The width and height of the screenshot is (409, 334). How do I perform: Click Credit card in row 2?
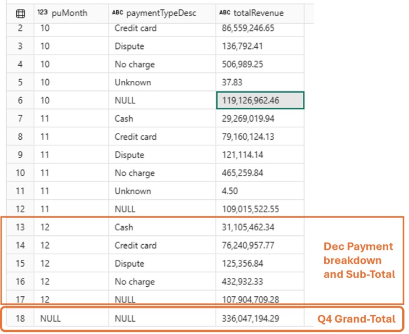(x=135, y=28)
